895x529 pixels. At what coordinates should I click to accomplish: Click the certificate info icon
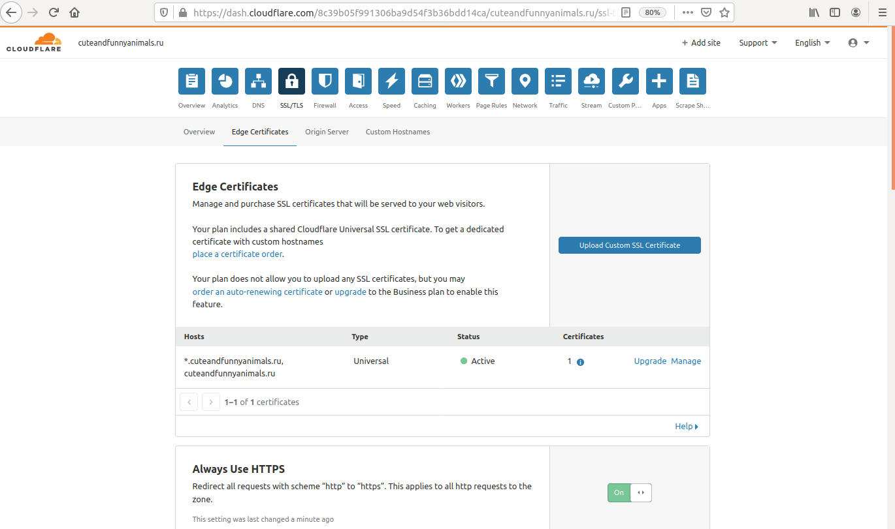(580, 362)
